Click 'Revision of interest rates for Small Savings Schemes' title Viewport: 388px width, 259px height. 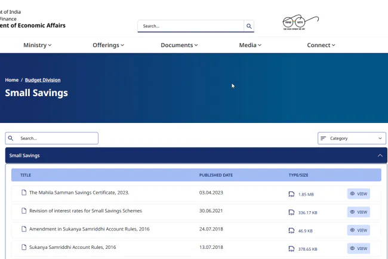85,211
